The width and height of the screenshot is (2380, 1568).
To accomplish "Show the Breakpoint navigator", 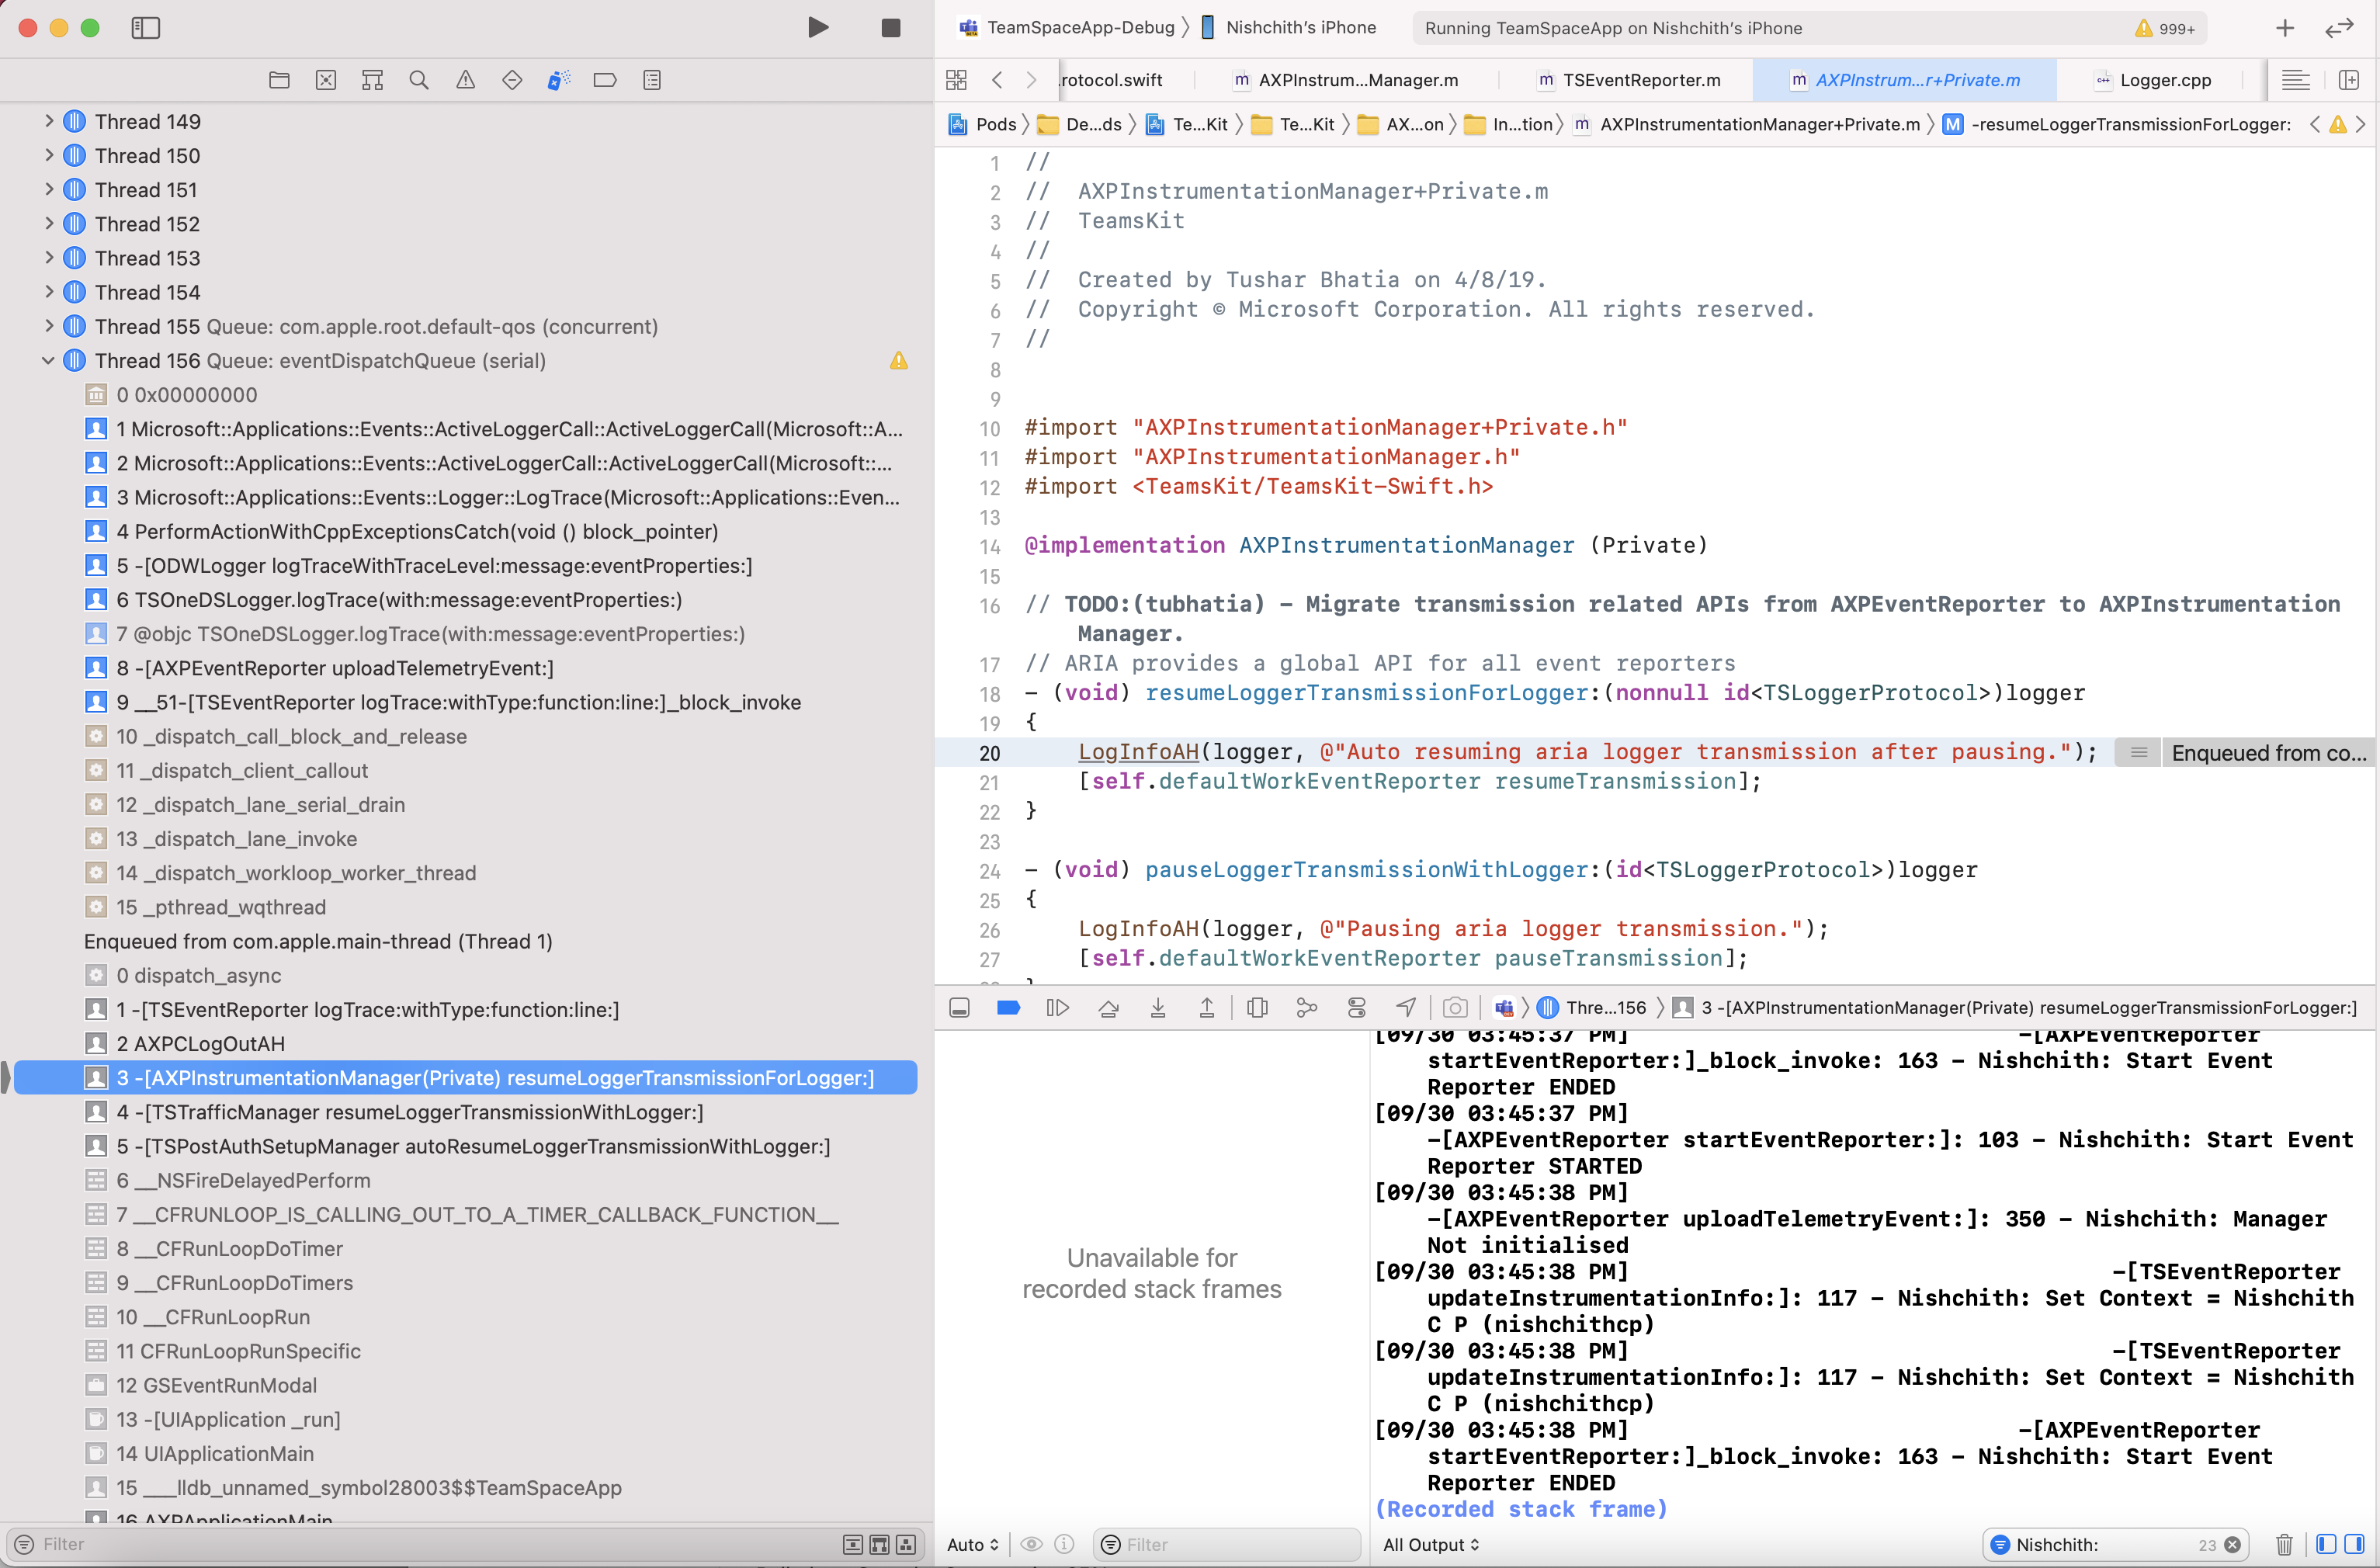I will [x=605, y=80].
